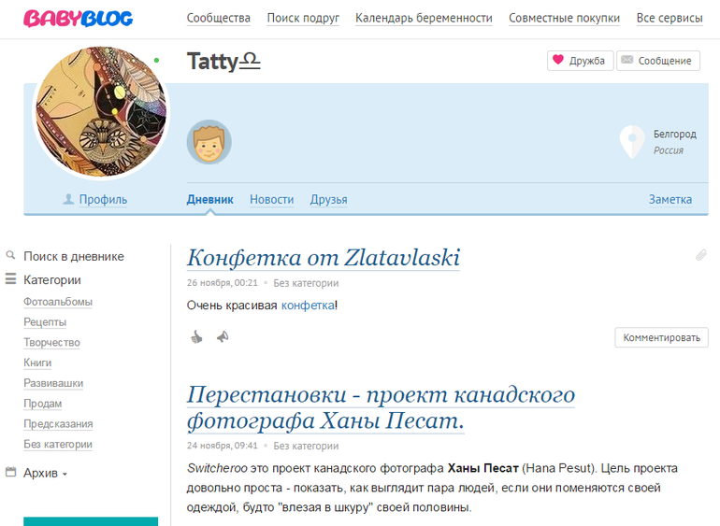Viewport: 720px width, 526px height.
Task: Open Продам category
Action: 43,404
